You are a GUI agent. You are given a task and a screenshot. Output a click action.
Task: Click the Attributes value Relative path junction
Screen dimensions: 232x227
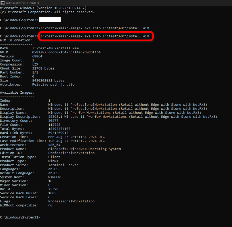coord(54,84)
